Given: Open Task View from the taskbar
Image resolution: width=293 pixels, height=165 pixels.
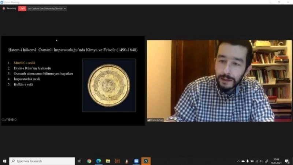Looking at the screenshot, I should pos(79,161).
